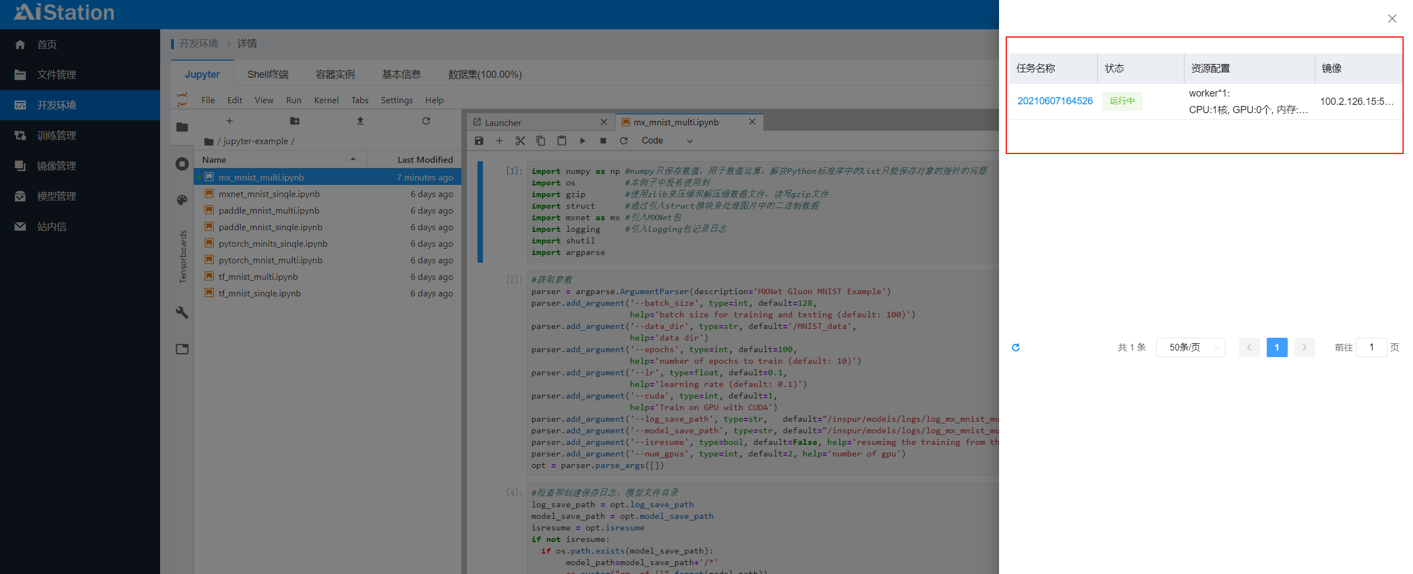The height and width of the screenshot is (574, 1413).
Task: Upload files using the upload icon
Action: 360,121
